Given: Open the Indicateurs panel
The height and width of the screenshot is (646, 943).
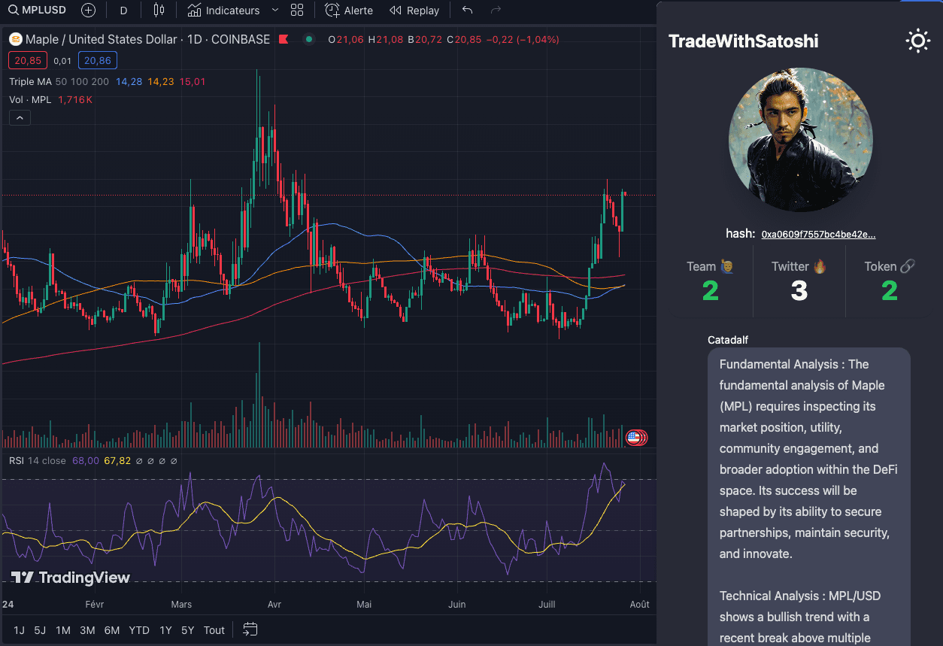Looking at the screenshot, I should (x=223, y=11).
